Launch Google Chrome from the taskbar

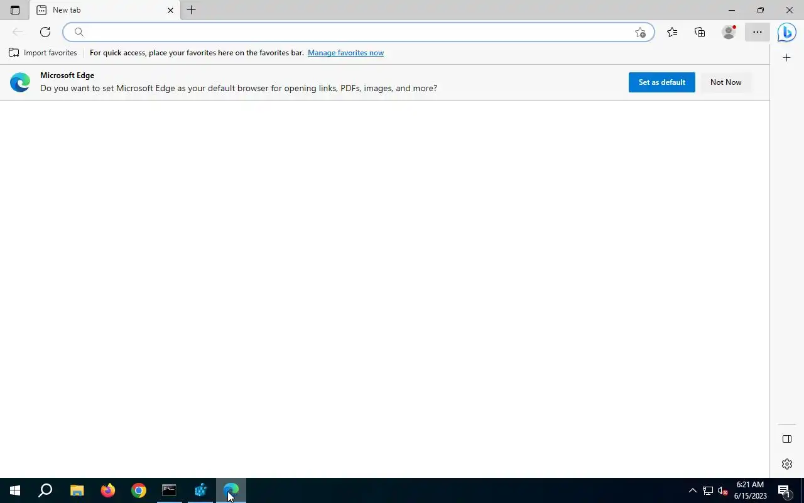click(139, 490)
